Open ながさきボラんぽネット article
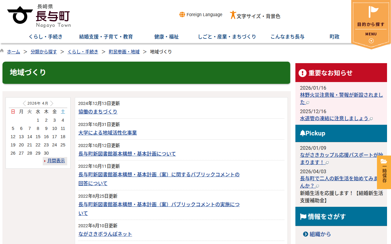The image size is (391, 244). point(105,234)
